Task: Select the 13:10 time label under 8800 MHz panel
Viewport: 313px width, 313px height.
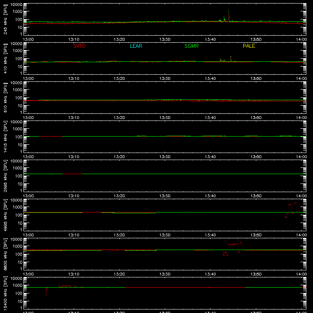Action: click(74, 274)
